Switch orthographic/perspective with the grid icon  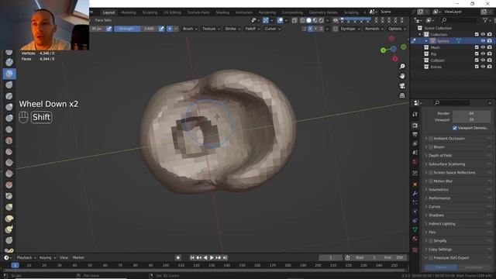[x=402, y=95]
